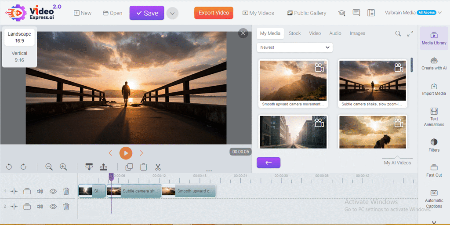Click the purple back arrow button
Viewport: 450px width, 225px height.
tap(269, 163)
